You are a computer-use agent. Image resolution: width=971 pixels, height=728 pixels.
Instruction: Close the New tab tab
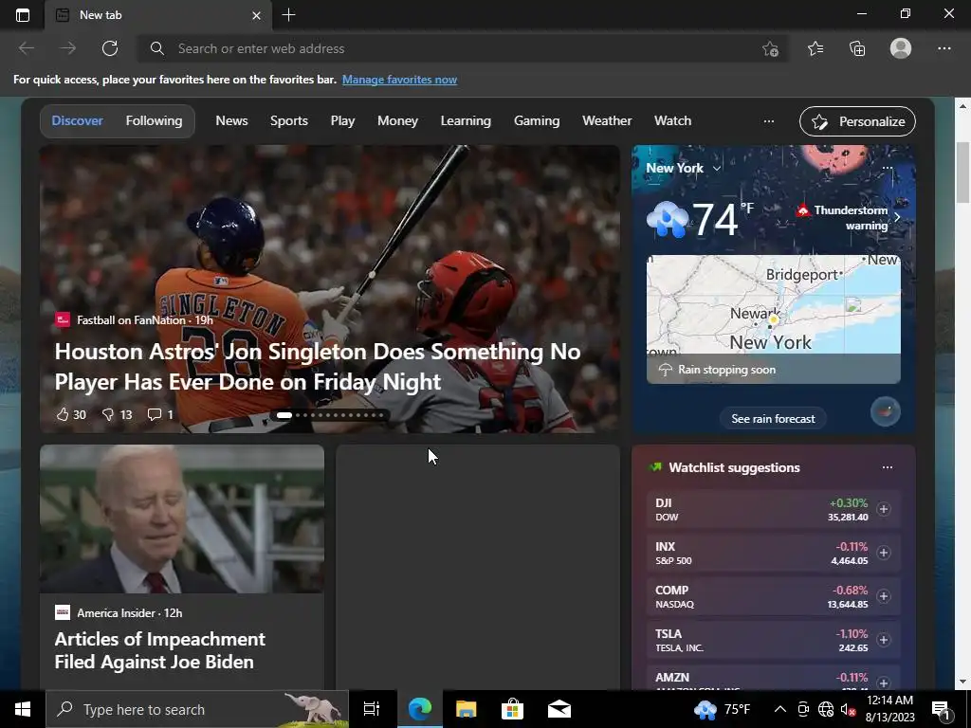(x=256, y=15)
